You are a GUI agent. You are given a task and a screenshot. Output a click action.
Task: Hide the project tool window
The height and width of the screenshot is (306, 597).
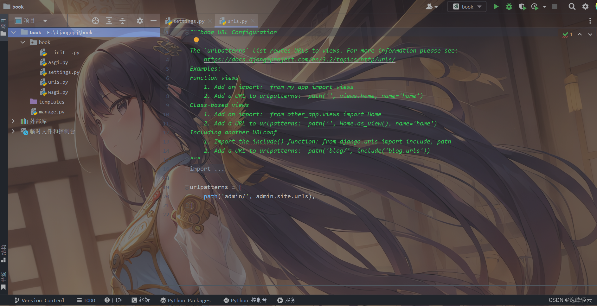click(153, 21)
